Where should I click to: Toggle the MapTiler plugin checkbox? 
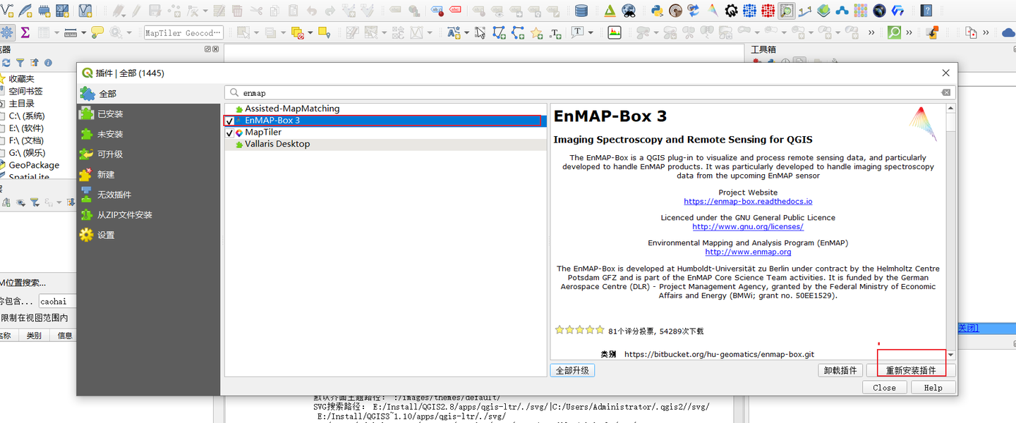click(x=229, y=133)
